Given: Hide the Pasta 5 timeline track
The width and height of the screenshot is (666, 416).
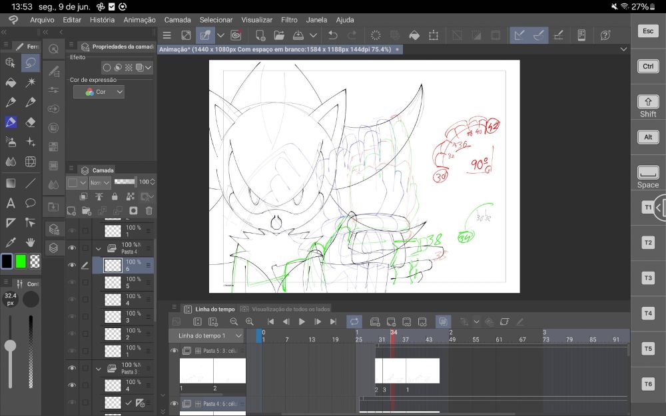Looking at the screenshot, I should coord(174,351).
